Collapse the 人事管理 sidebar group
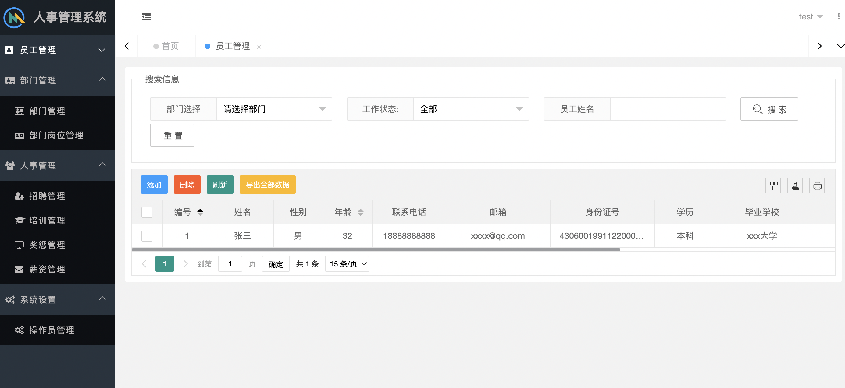 102,164
